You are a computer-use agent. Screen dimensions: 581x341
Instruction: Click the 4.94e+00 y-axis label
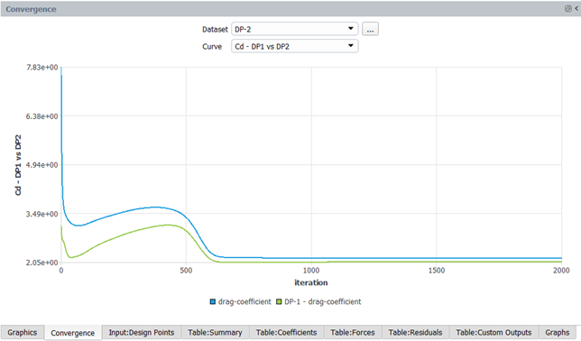tap(42, 165)
